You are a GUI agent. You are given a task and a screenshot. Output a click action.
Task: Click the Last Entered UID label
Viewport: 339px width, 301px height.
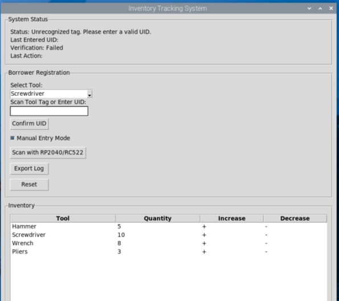point(34,40)
